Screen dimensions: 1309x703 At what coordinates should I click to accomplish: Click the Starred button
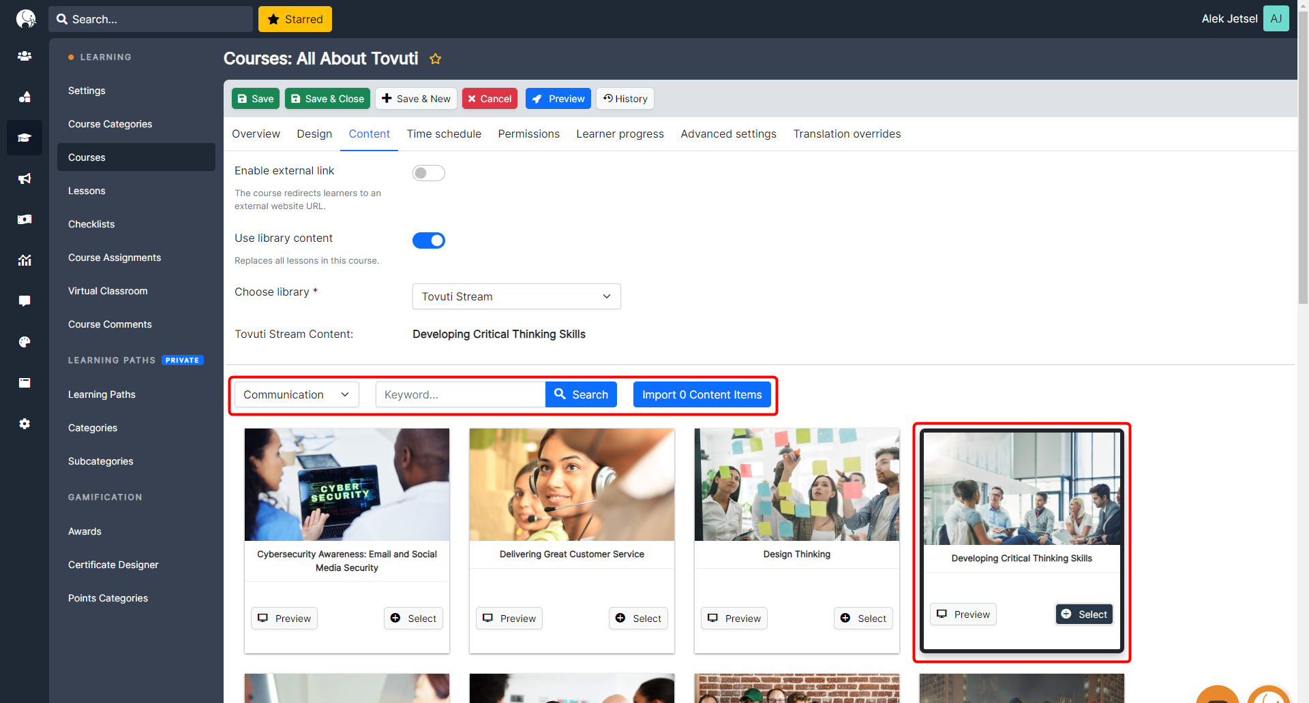point(295,19)
